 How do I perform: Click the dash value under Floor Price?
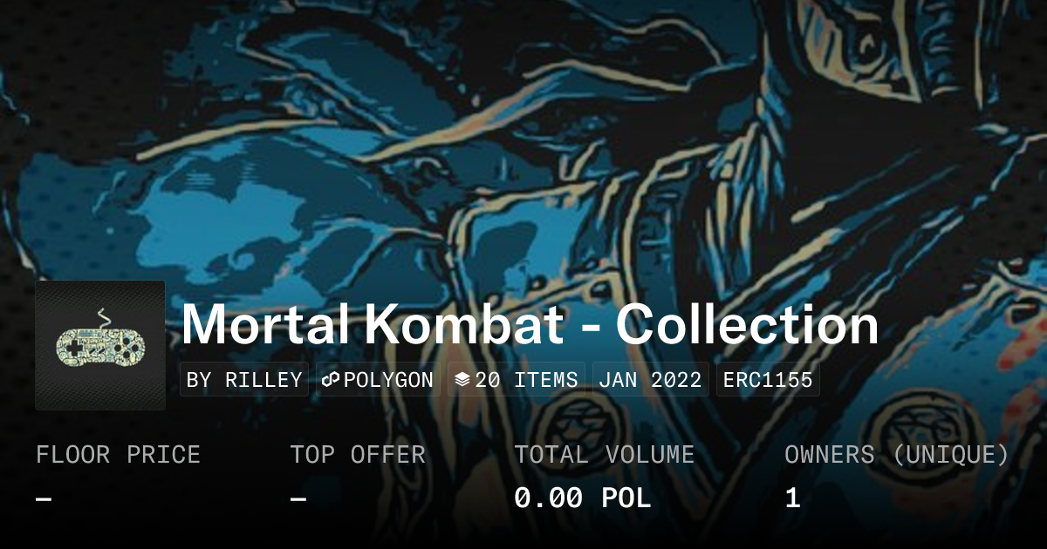pos(44,498)
